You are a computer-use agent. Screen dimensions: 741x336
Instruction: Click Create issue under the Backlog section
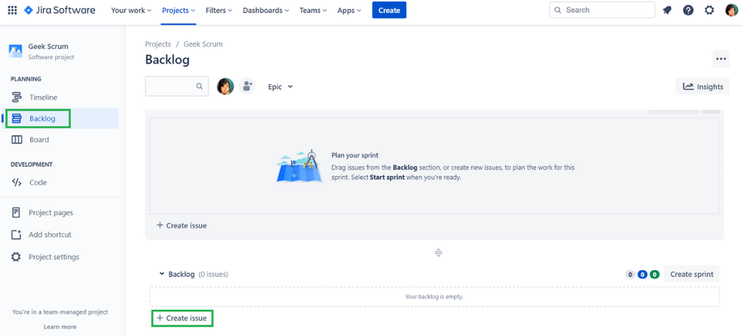click(182, 318)
